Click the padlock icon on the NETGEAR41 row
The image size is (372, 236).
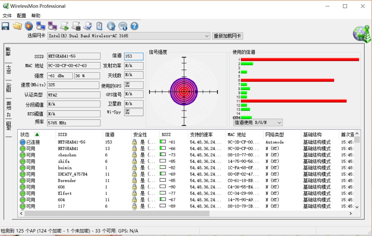click(x=135, y=148)
